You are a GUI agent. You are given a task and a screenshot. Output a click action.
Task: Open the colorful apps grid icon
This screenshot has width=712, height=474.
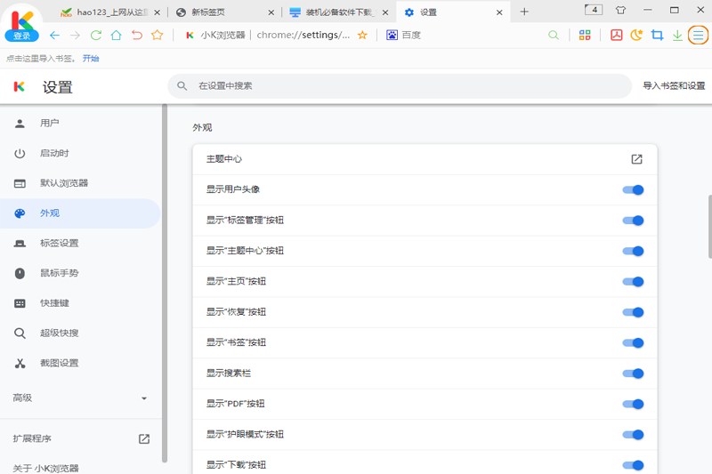click(x=585, y=35)
